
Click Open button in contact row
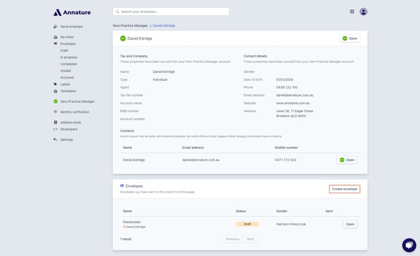tap(347, 160)
